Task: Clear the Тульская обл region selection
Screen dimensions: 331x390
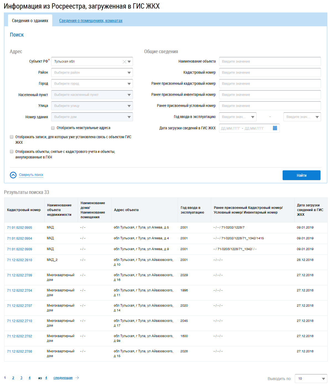Action: coord(124,62)
